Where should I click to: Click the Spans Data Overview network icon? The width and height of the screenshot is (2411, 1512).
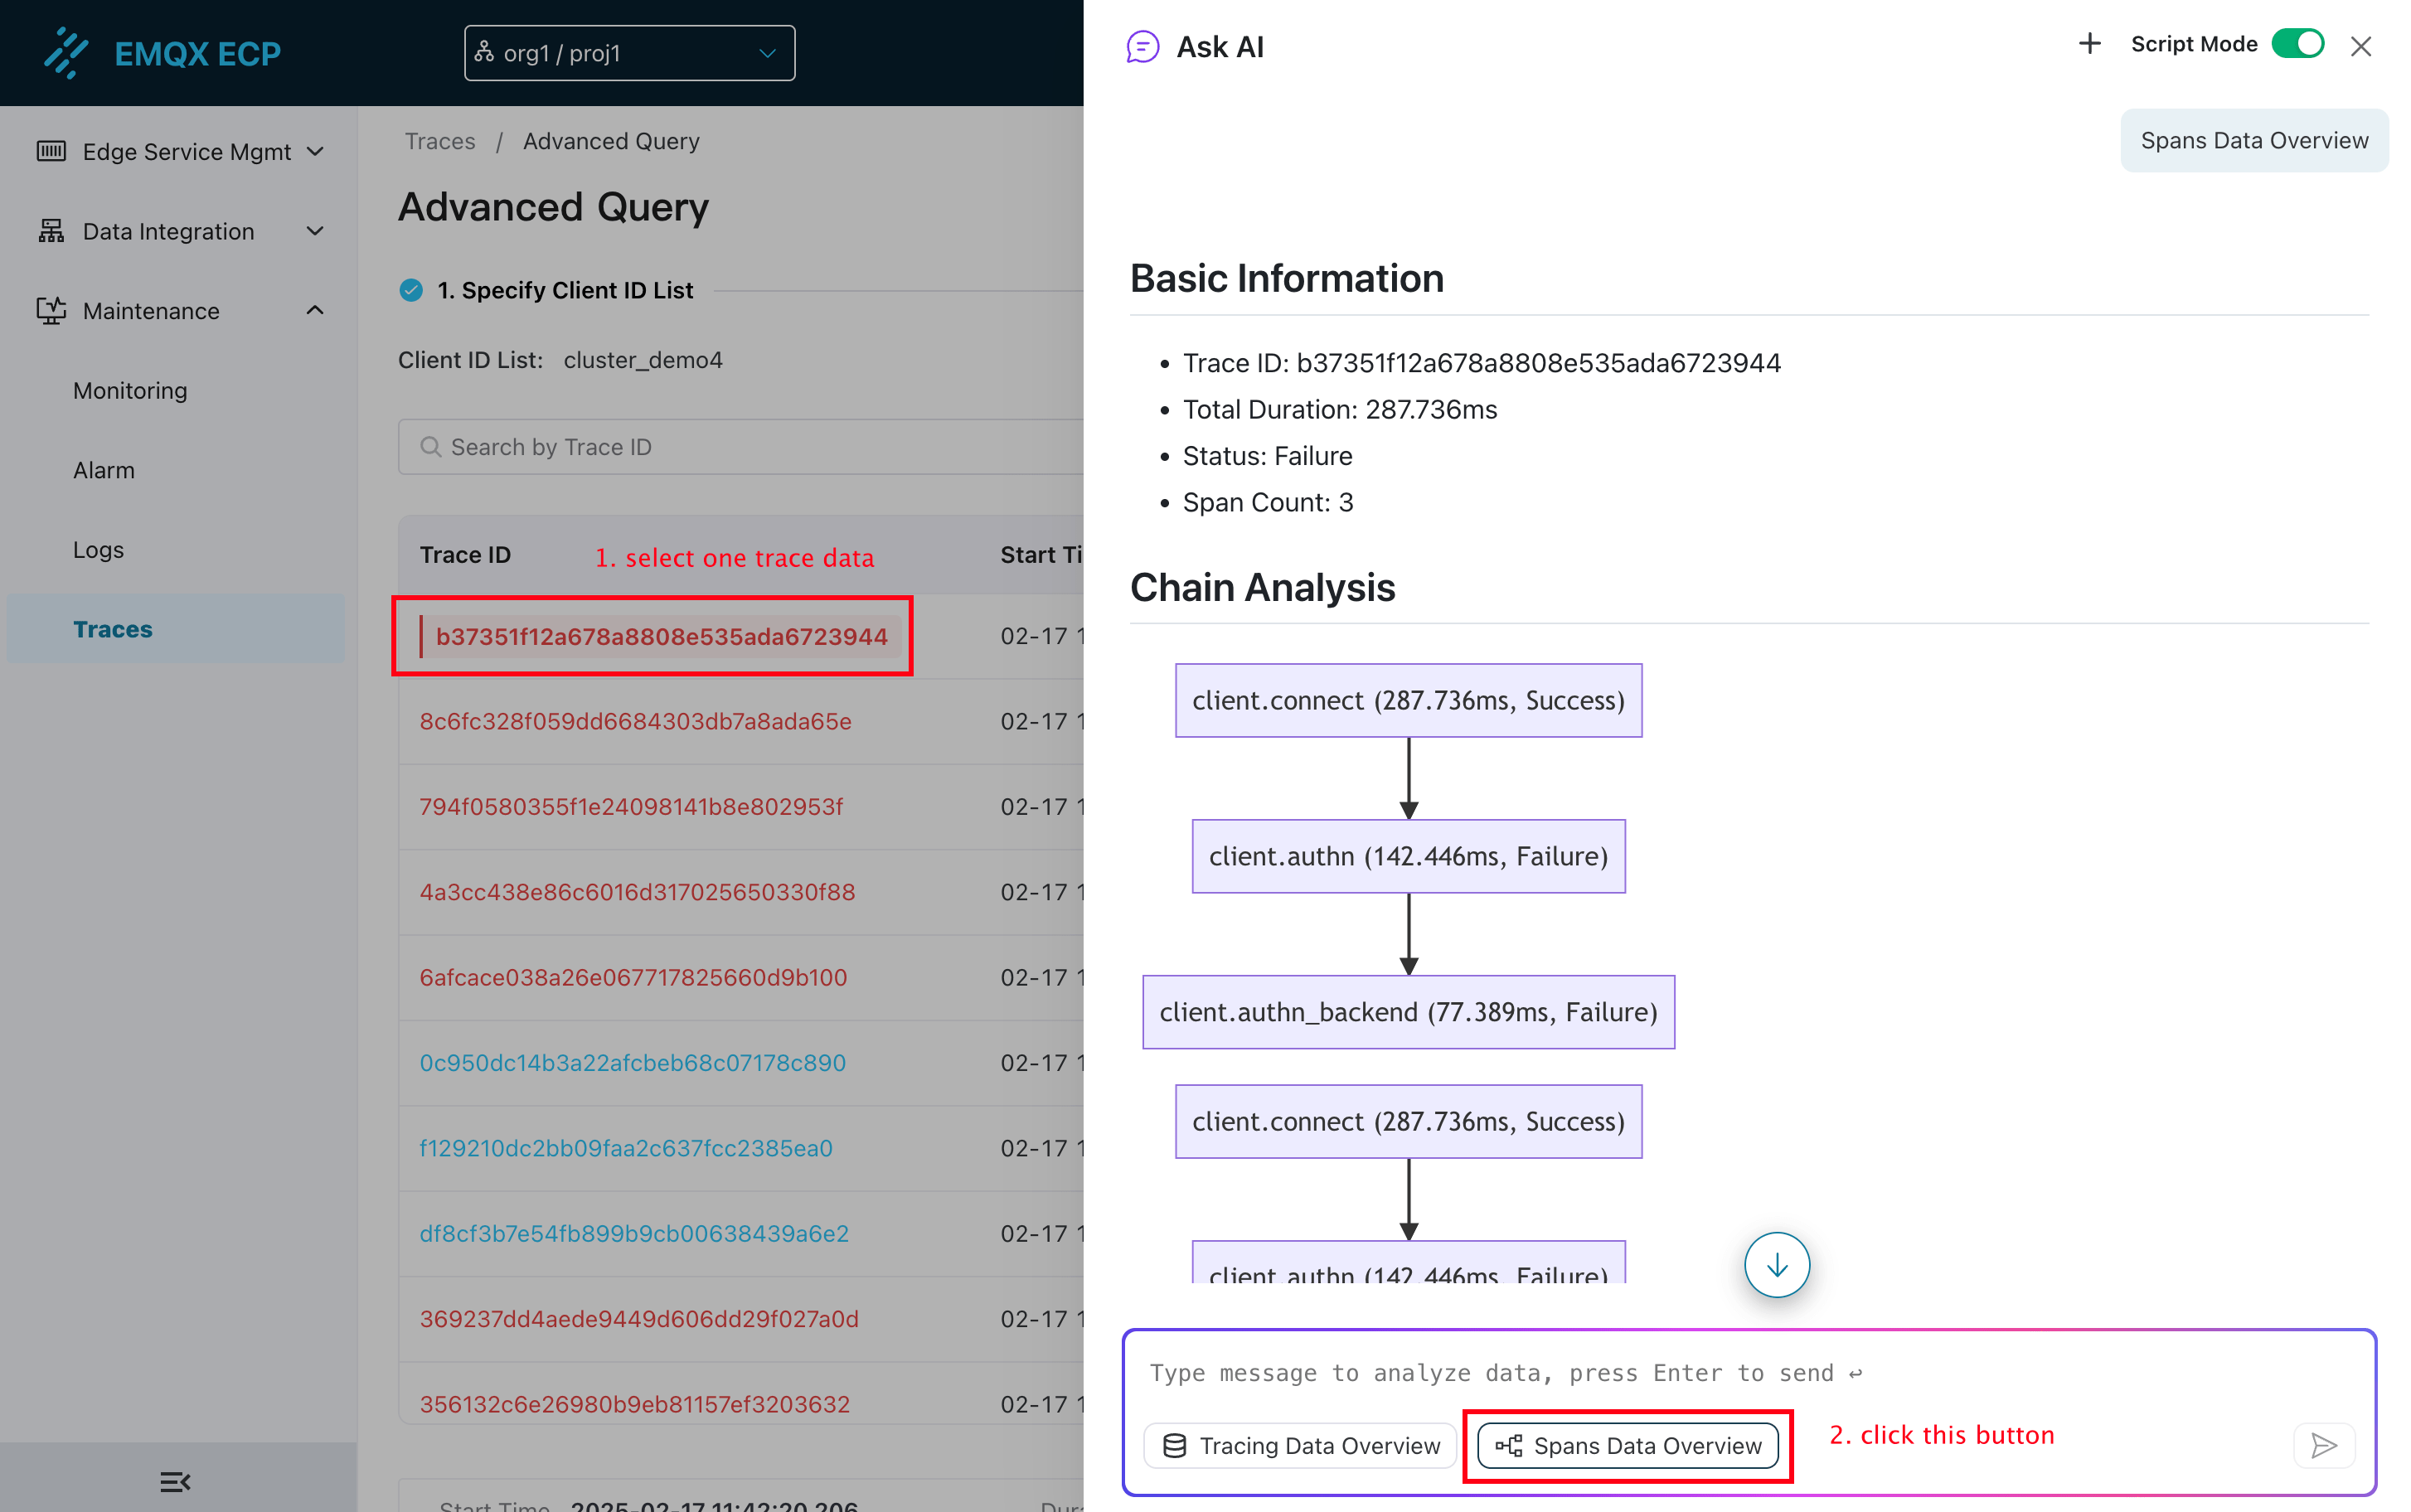point(1508,1445)
